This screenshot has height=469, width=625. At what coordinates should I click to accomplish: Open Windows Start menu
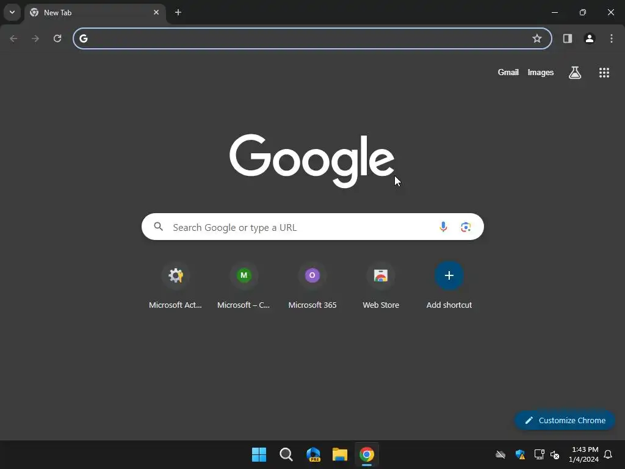coord(259,454)
